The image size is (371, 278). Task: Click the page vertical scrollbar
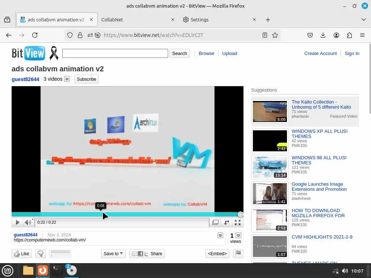click(x=370, y=78)
